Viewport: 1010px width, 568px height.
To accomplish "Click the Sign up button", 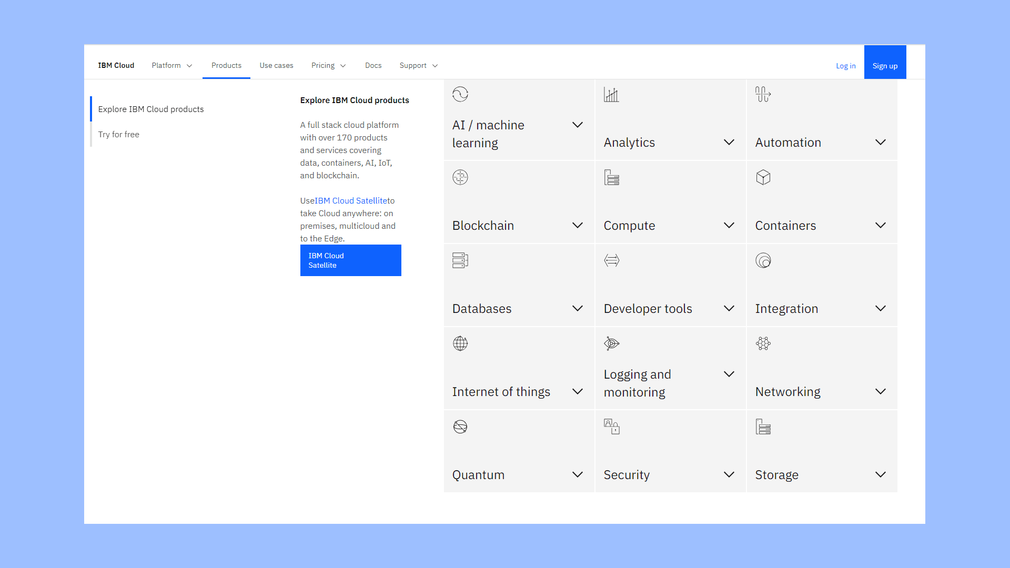I will [885, 62].
